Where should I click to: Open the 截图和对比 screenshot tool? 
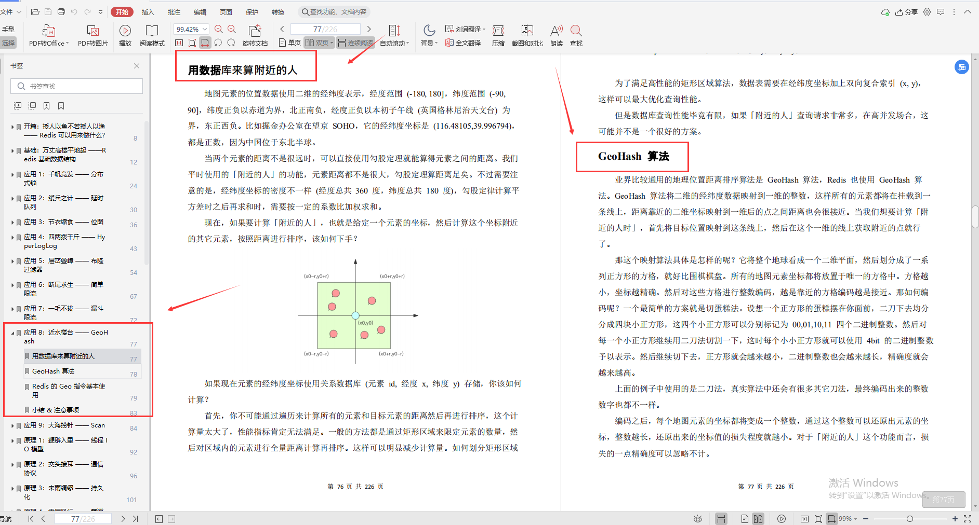tap(527, 34)
